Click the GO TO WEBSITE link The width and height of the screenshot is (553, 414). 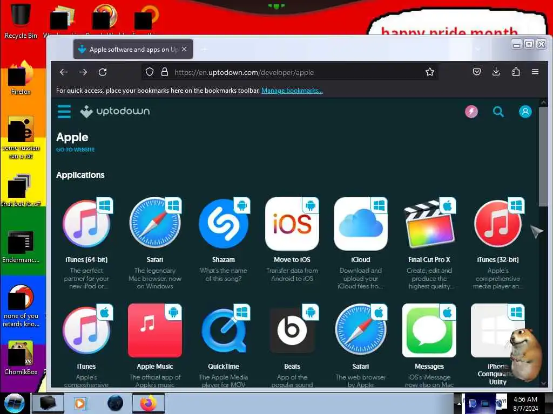(76, 150)
